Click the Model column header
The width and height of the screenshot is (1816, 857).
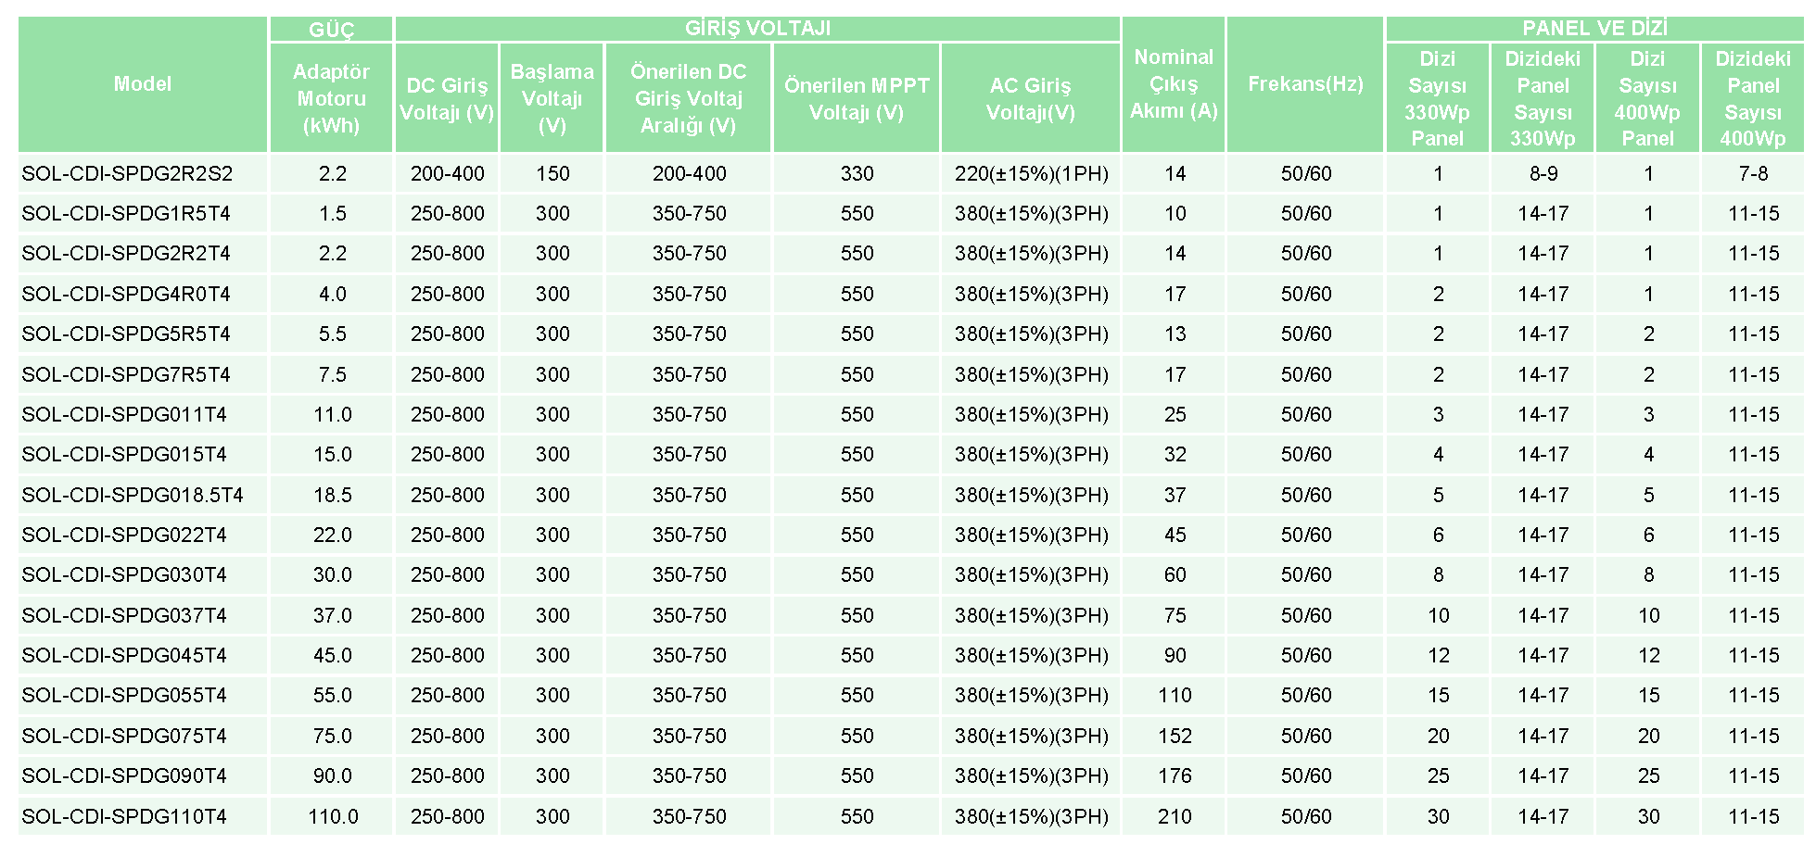(x=143, y=84)
